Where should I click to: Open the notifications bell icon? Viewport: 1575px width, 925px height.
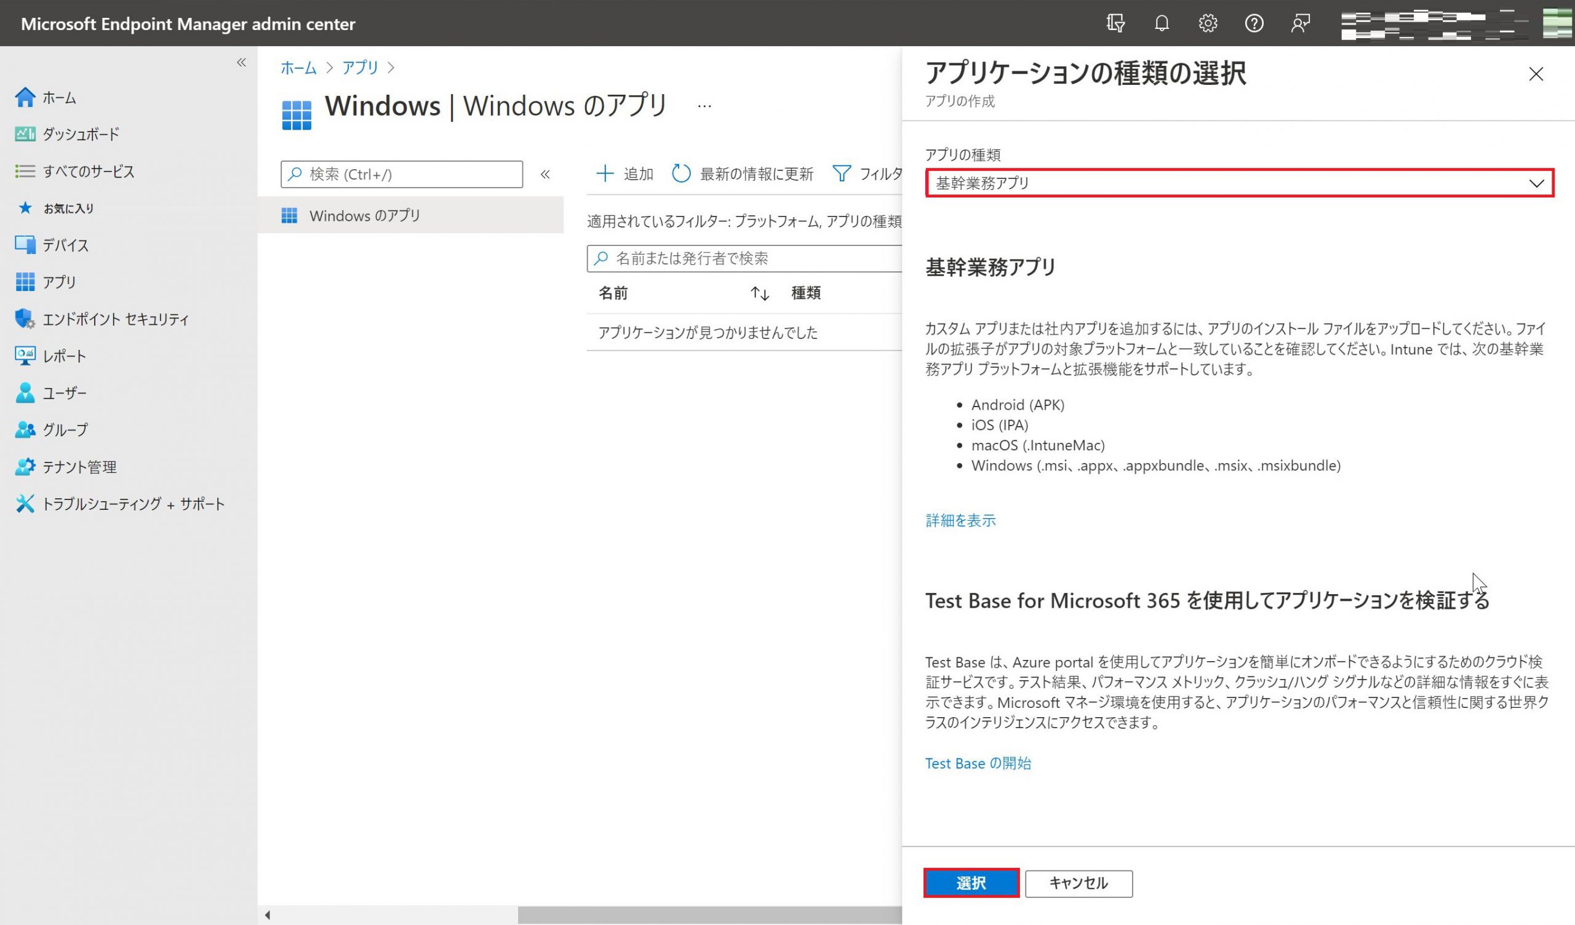point(1161,24)
